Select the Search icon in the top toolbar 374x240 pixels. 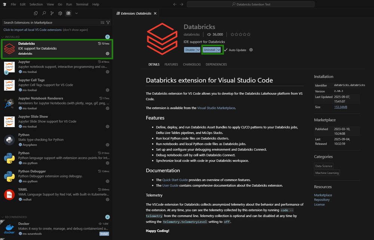(44, 13)
